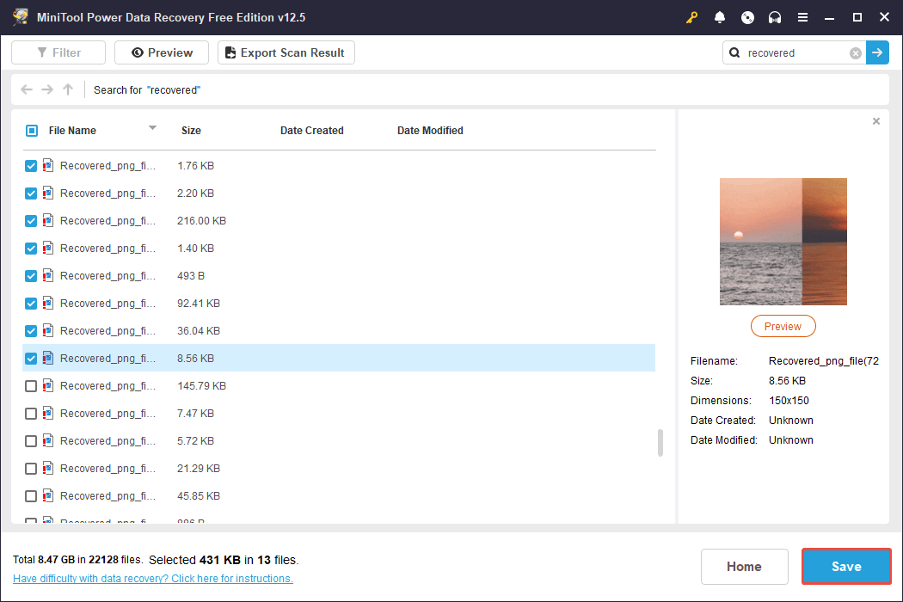Viewport: 903px width, 602px height.
Task: Click the Save button
Action: [846, 567]
